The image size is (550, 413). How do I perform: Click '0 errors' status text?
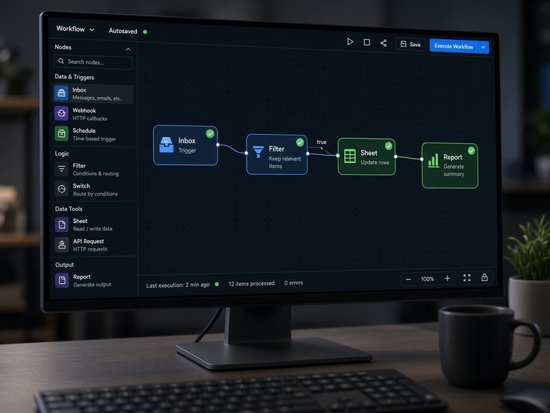pos(294,283)
